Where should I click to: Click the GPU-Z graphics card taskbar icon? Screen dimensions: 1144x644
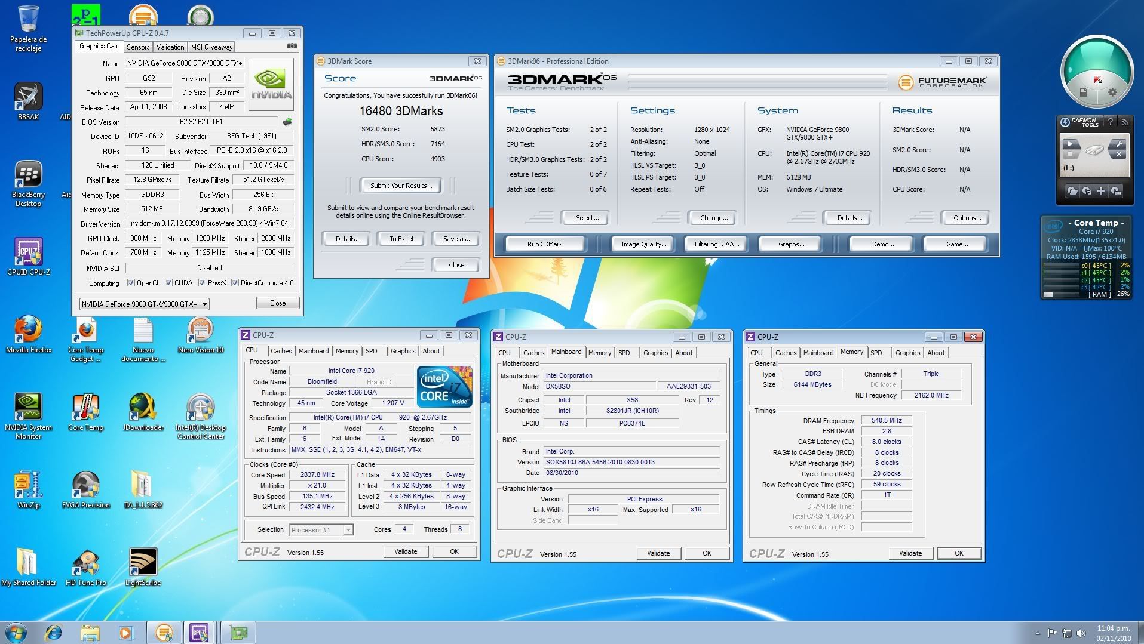tap(238, 633)
